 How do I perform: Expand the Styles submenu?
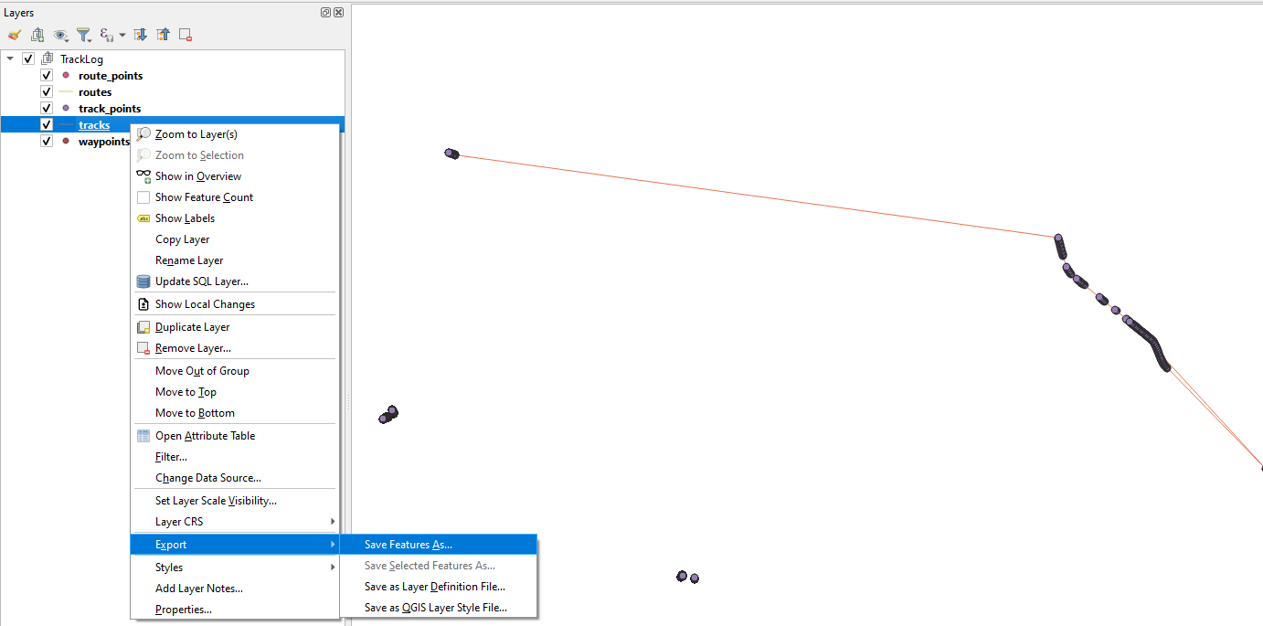click(235, 568)
